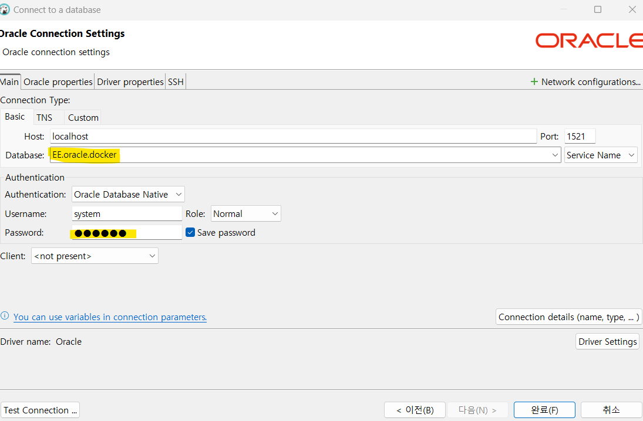This screenshot has height=421, width=643.
Task: Click the info icon beside variables link
Action: coord(5,315)
